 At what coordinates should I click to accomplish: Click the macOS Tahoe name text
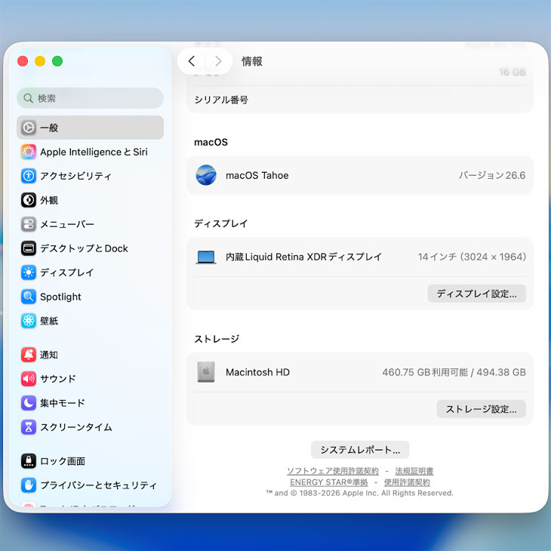point(257,175)
